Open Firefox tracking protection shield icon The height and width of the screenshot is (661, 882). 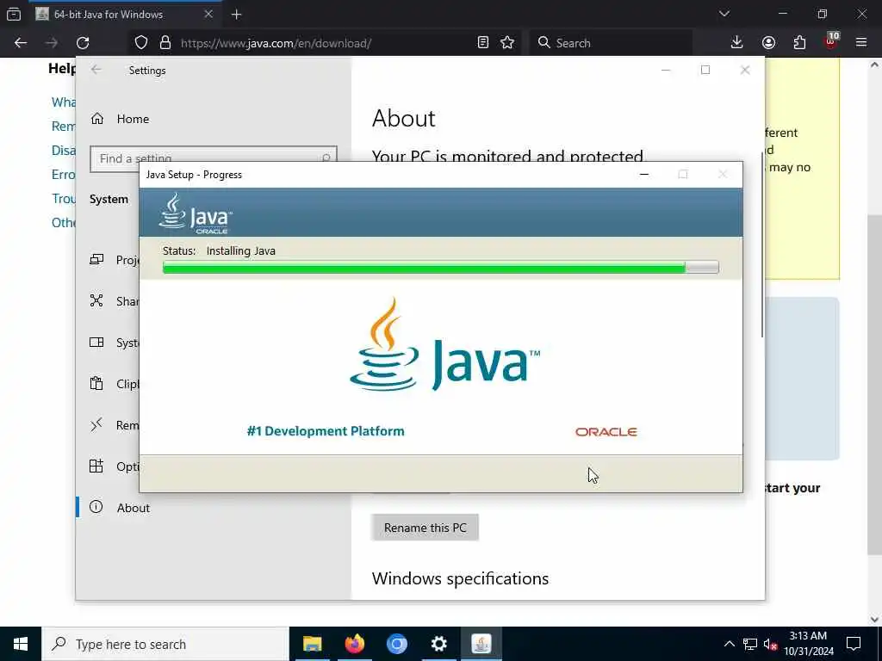coord(141,43)
